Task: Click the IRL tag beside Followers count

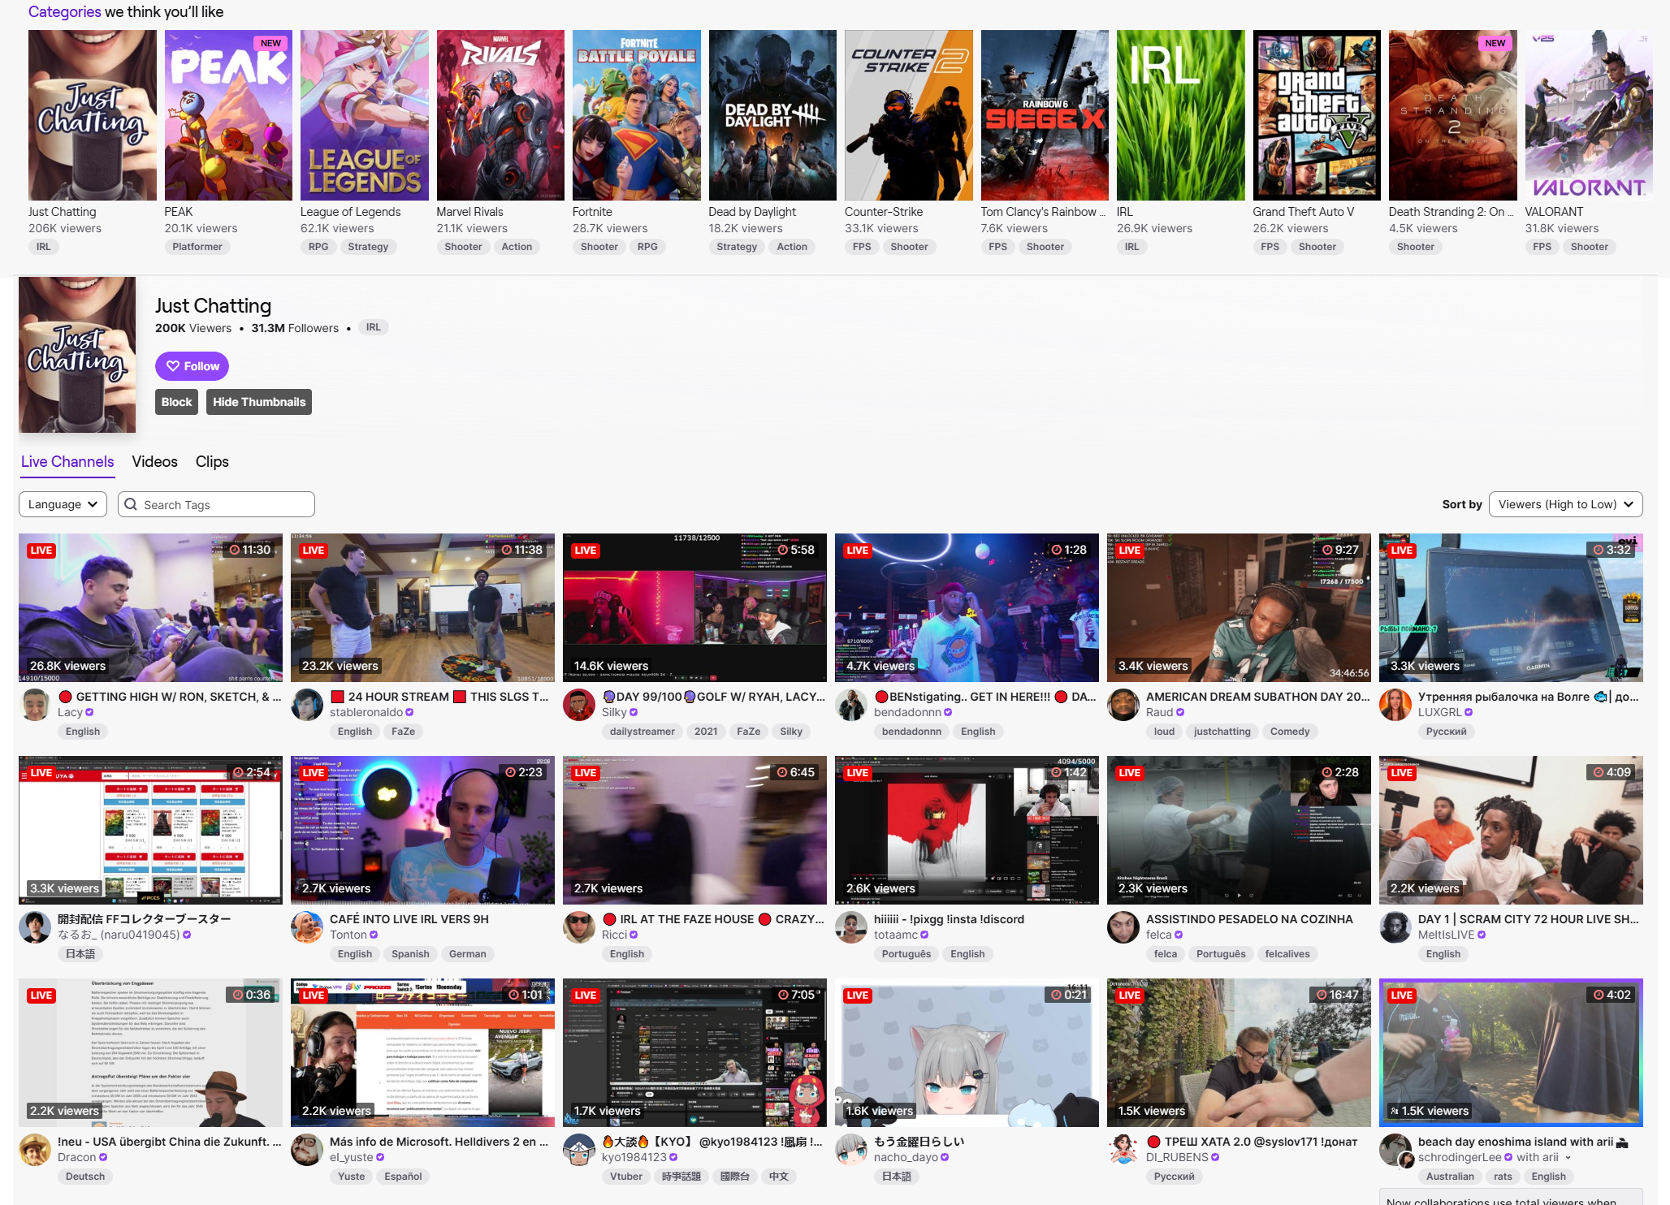Action: (x=373, y=327)
